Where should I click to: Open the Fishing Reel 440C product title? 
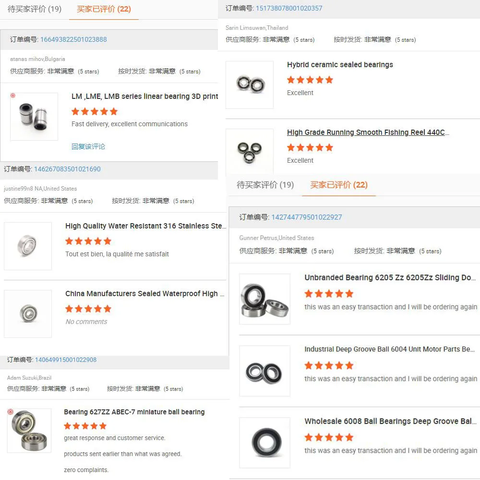coord(368,132)
